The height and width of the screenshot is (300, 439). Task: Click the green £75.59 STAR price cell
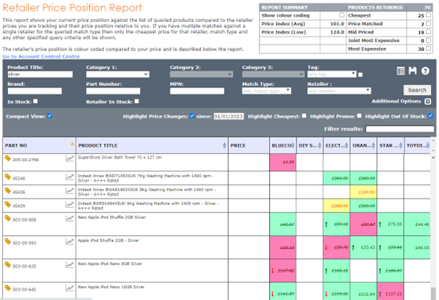[x=390, y=224]
